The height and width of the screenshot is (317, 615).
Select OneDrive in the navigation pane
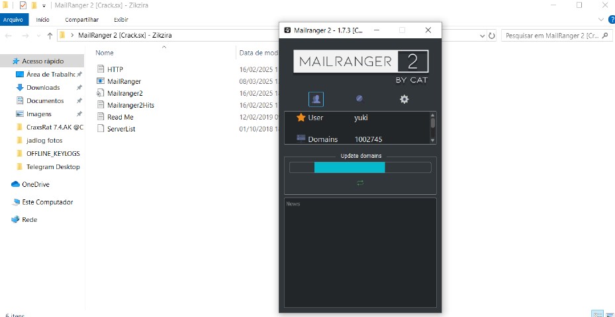[x=35, y=184]
